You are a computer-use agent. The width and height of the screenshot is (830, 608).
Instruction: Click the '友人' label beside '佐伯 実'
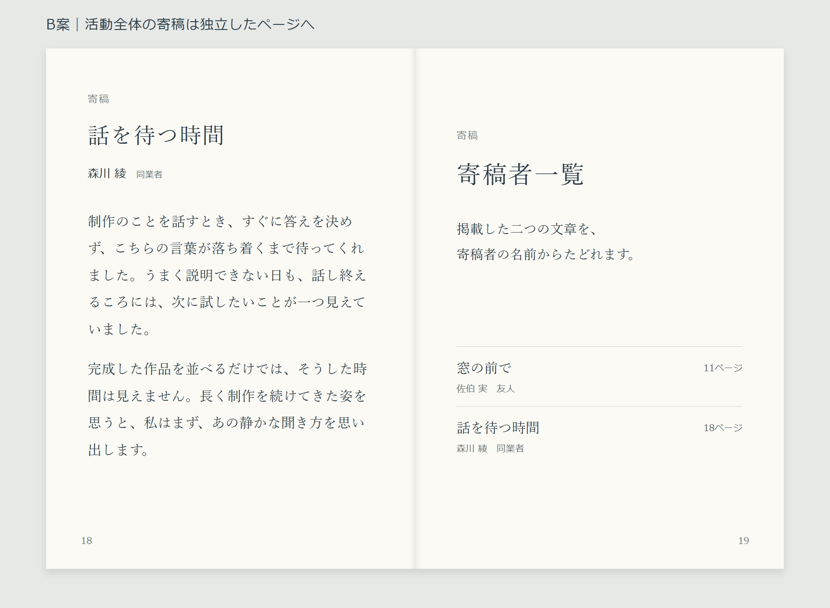coord(505,389)
